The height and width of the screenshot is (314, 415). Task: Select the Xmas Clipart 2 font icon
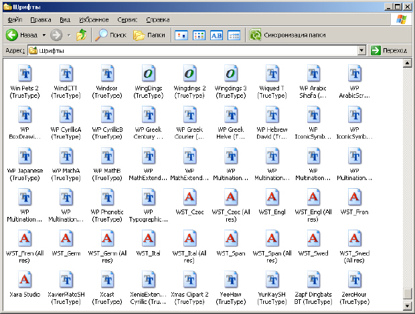point(190,280)
